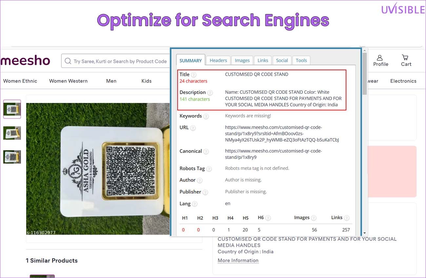Open the Electronics category
Image resolution: width=426 pixels, height=278 pixels.
pos(403,81)
